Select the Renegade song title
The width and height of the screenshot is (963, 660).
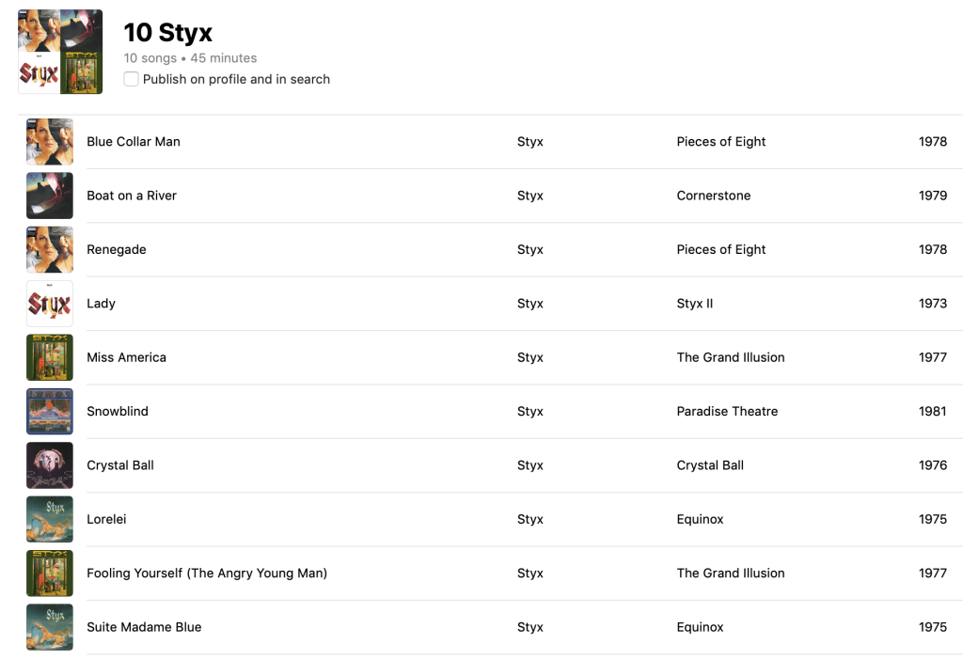[x=117, y=250]
